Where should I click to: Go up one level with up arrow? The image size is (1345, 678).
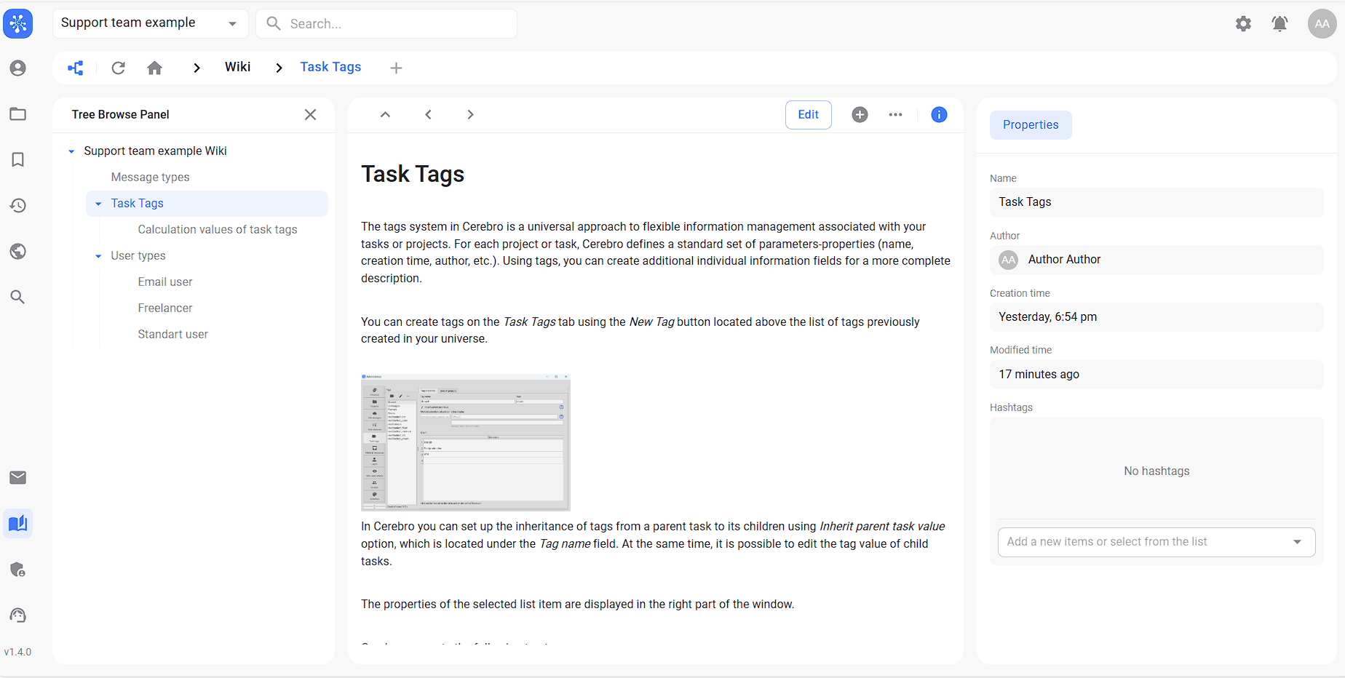(386, 114)
